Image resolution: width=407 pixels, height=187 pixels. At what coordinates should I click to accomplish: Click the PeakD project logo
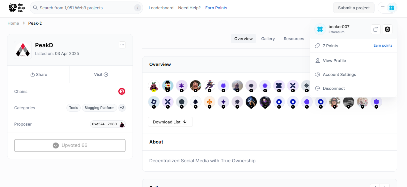click(23, 50)
